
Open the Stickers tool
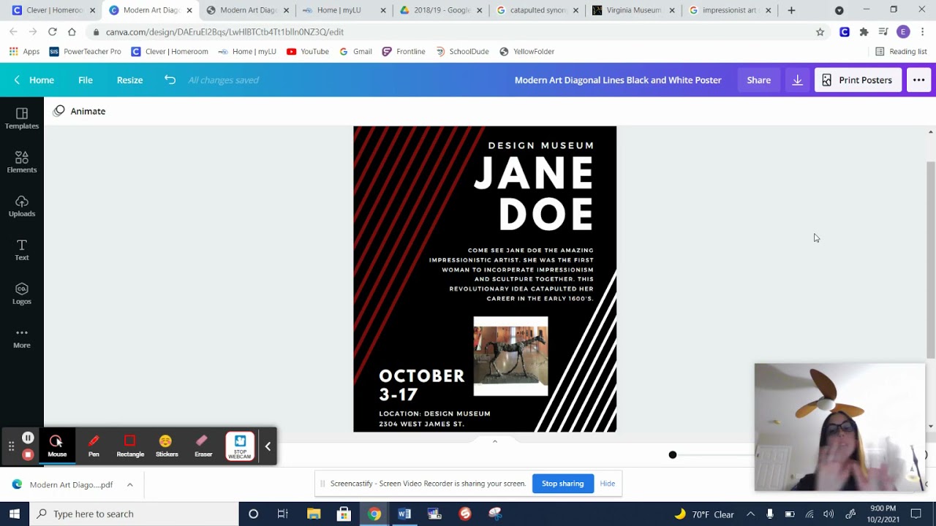(166, 446)
